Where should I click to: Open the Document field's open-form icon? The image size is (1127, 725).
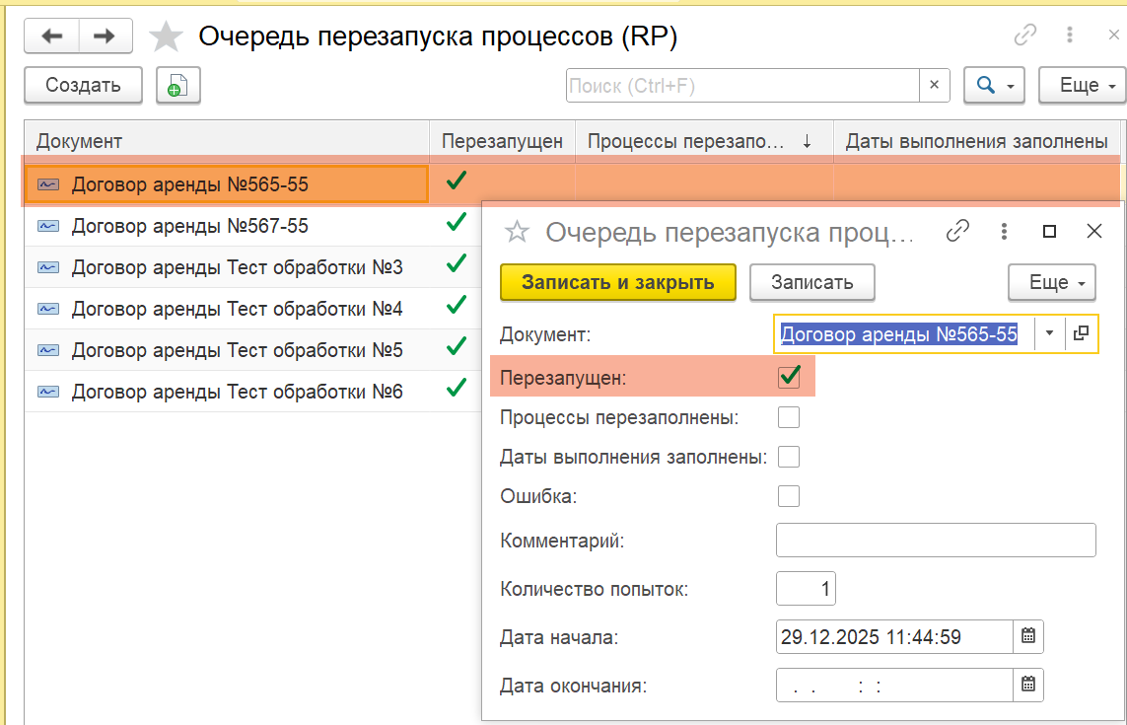click(x=1081, y=334)
